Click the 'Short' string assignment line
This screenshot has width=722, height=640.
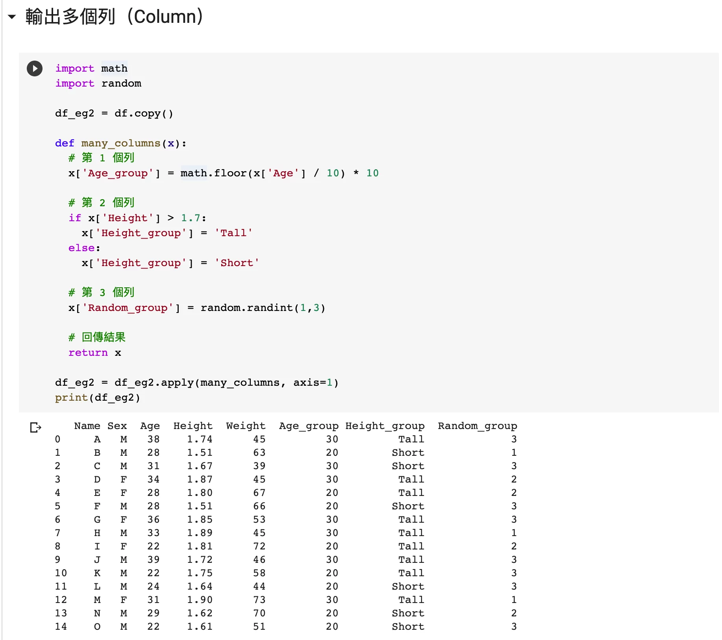coord(170,263)
